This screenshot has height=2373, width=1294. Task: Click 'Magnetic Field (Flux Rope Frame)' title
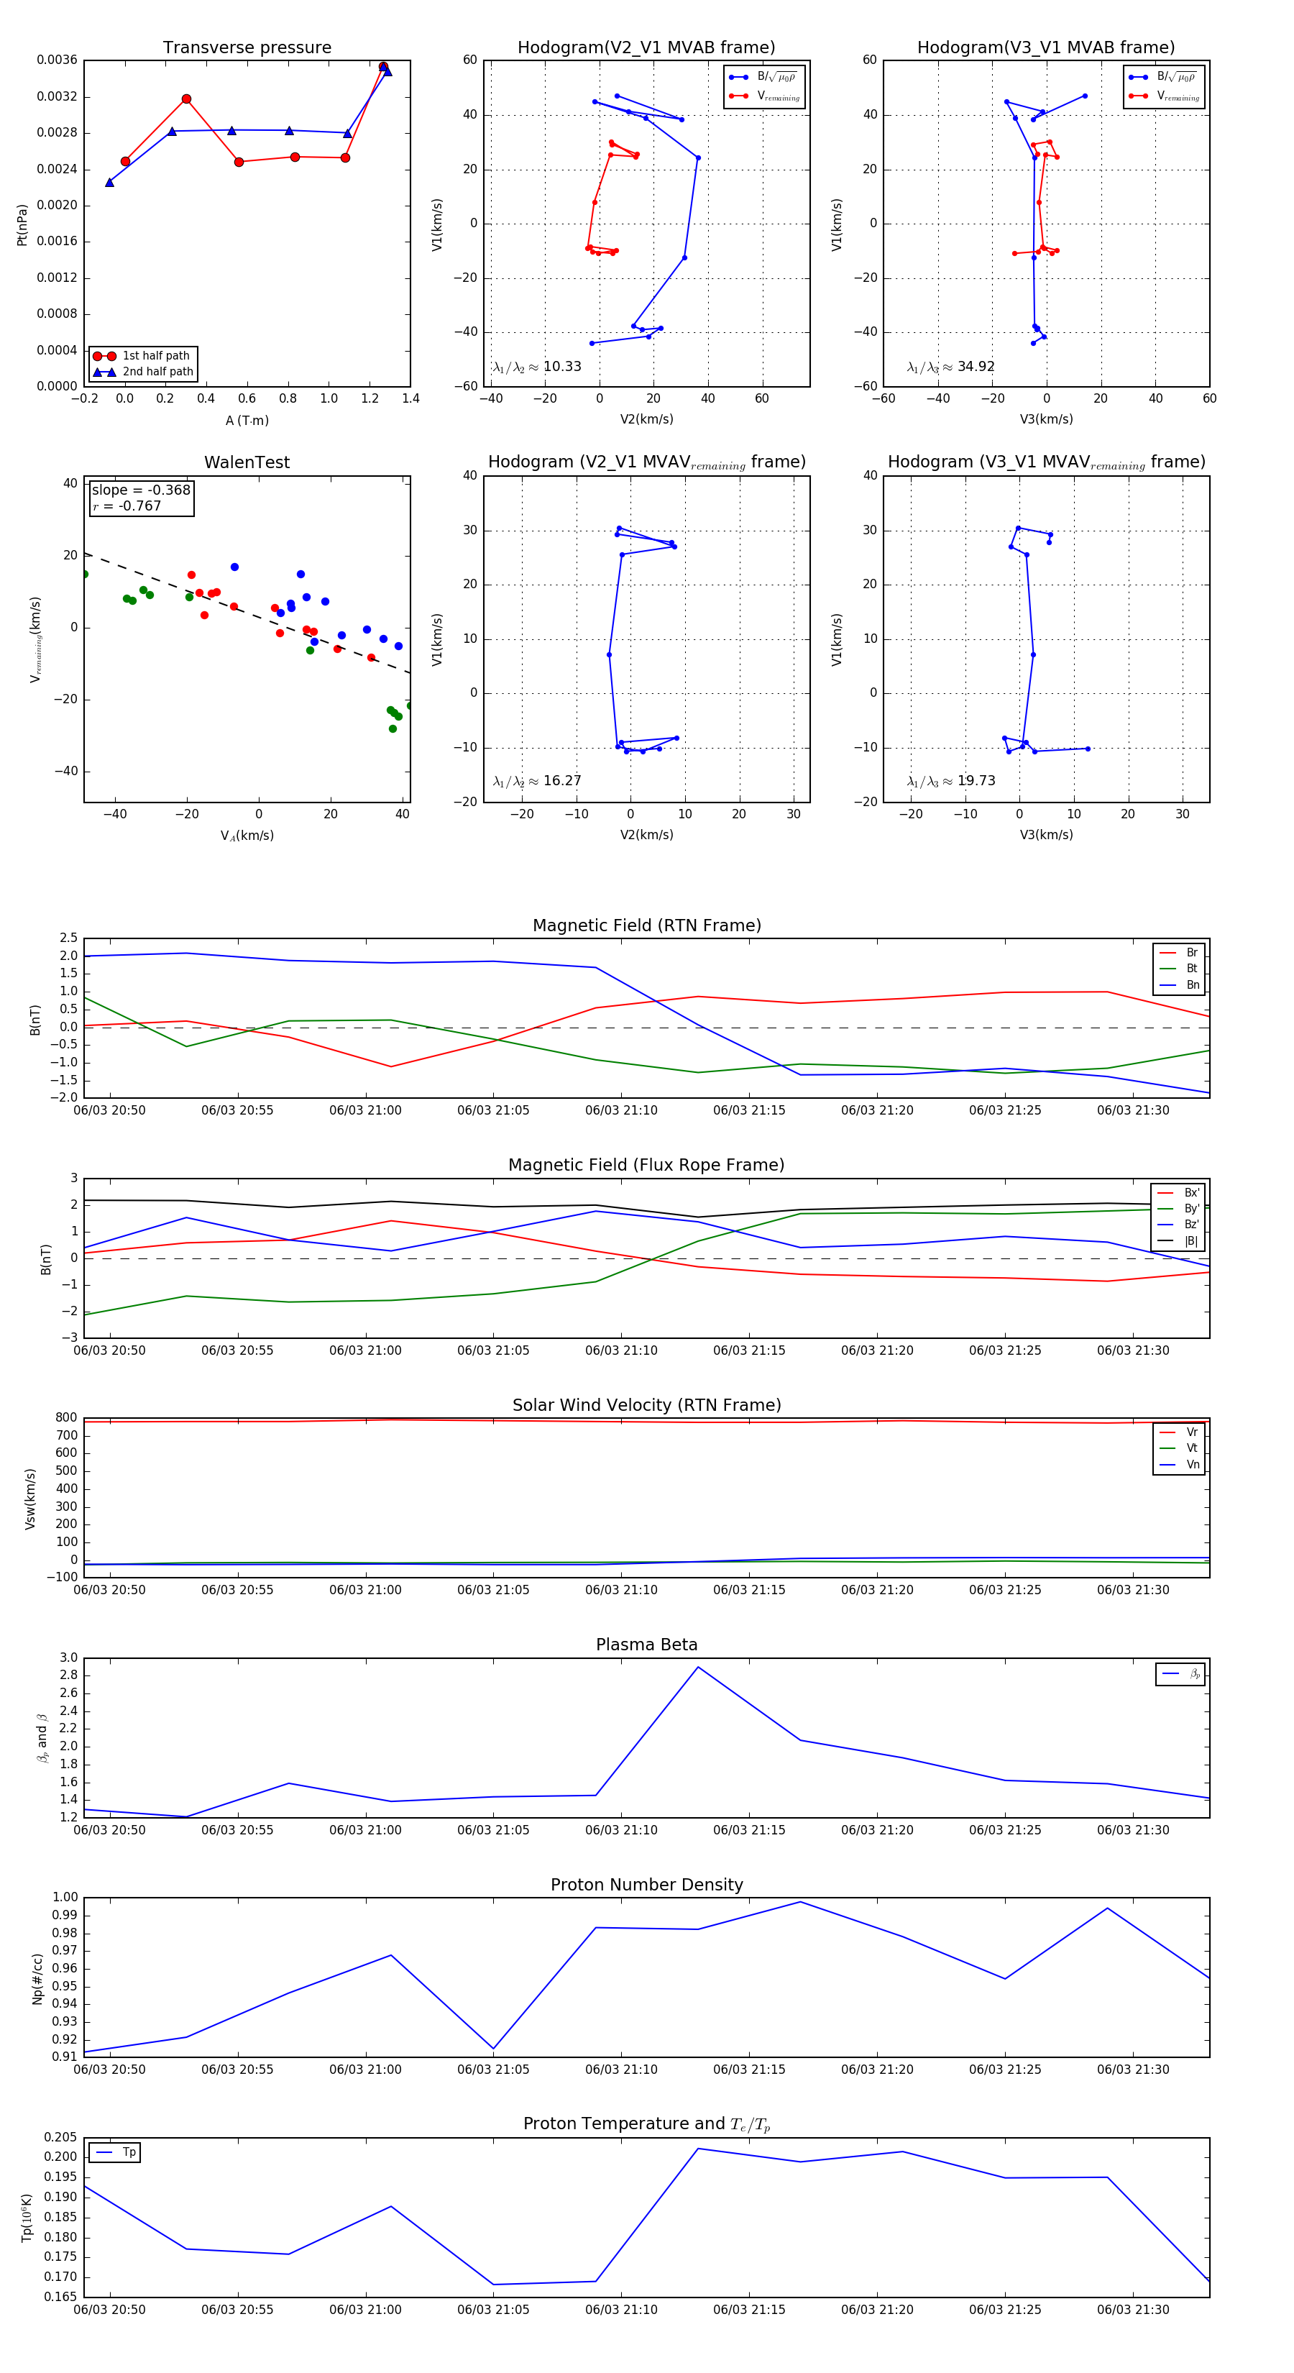pos(646,1164)
